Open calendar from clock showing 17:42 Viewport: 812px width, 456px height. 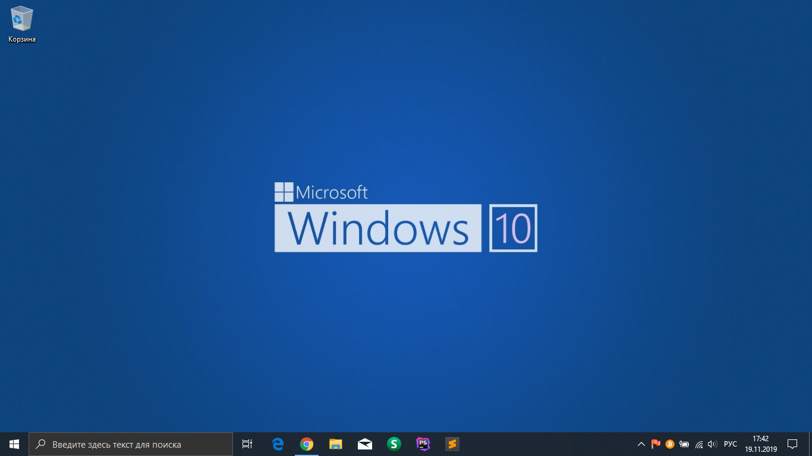point(761,444)
